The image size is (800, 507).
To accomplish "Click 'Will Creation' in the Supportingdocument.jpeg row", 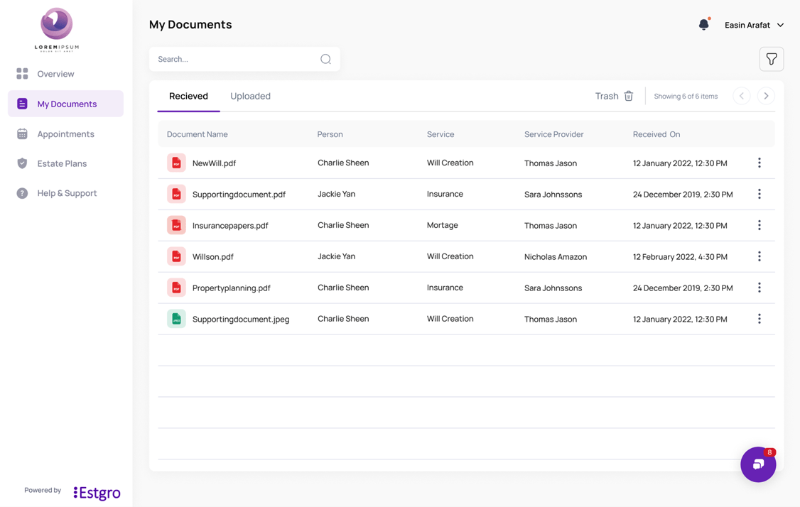I will tap(450, 318).
